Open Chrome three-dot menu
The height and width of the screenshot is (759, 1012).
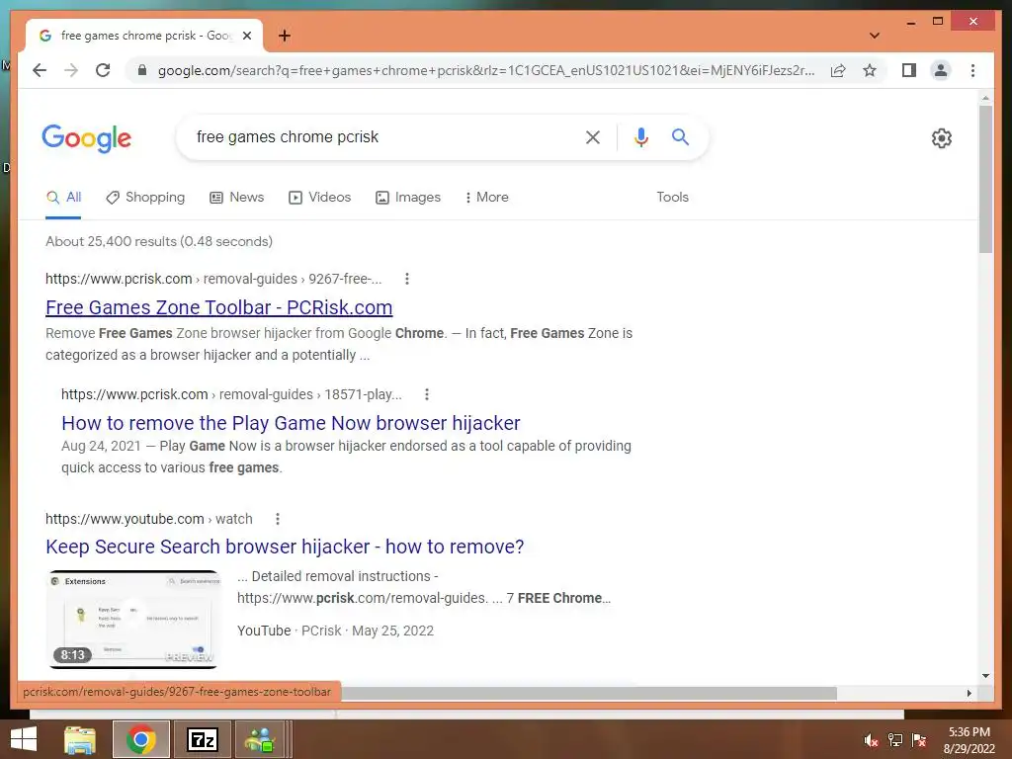click(972, 70)
